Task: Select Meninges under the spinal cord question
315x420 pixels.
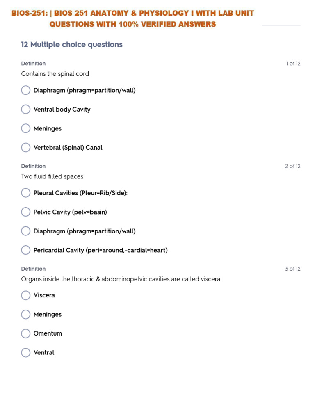Action: point(26,128)
